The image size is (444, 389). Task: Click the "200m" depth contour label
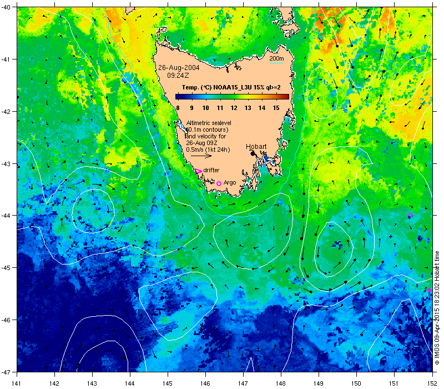[276, 58]
